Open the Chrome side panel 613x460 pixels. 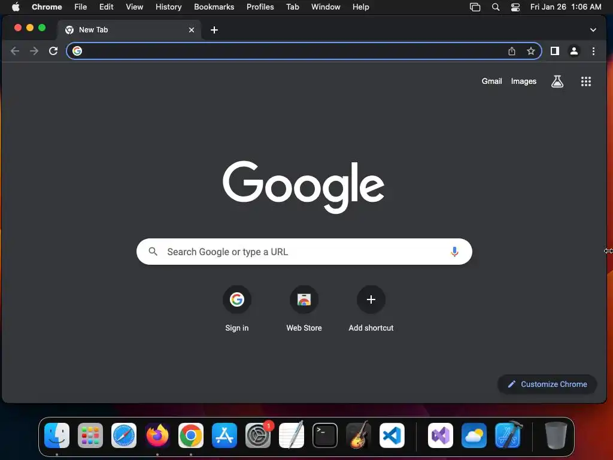coord(555,51)
